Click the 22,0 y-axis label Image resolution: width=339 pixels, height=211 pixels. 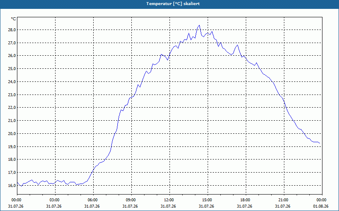click(x=12, y=108)
